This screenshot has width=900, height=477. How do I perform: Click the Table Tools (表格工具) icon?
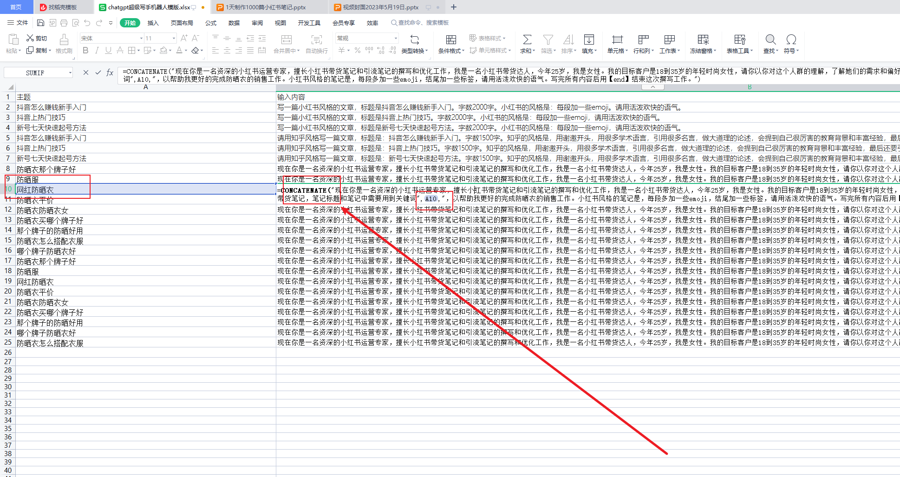[739, 40]
